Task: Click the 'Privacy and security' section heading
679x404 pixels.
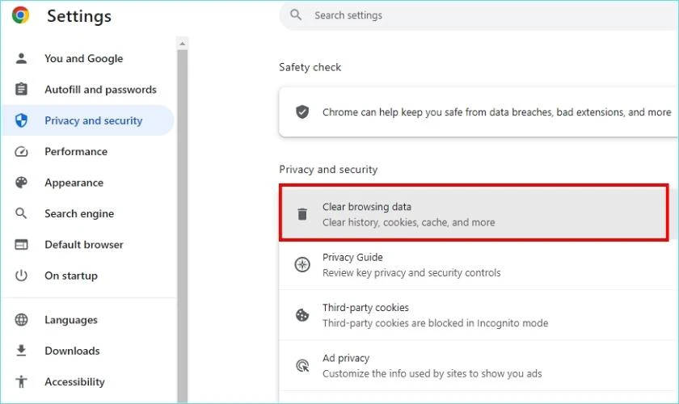Action: click(328, 170)
